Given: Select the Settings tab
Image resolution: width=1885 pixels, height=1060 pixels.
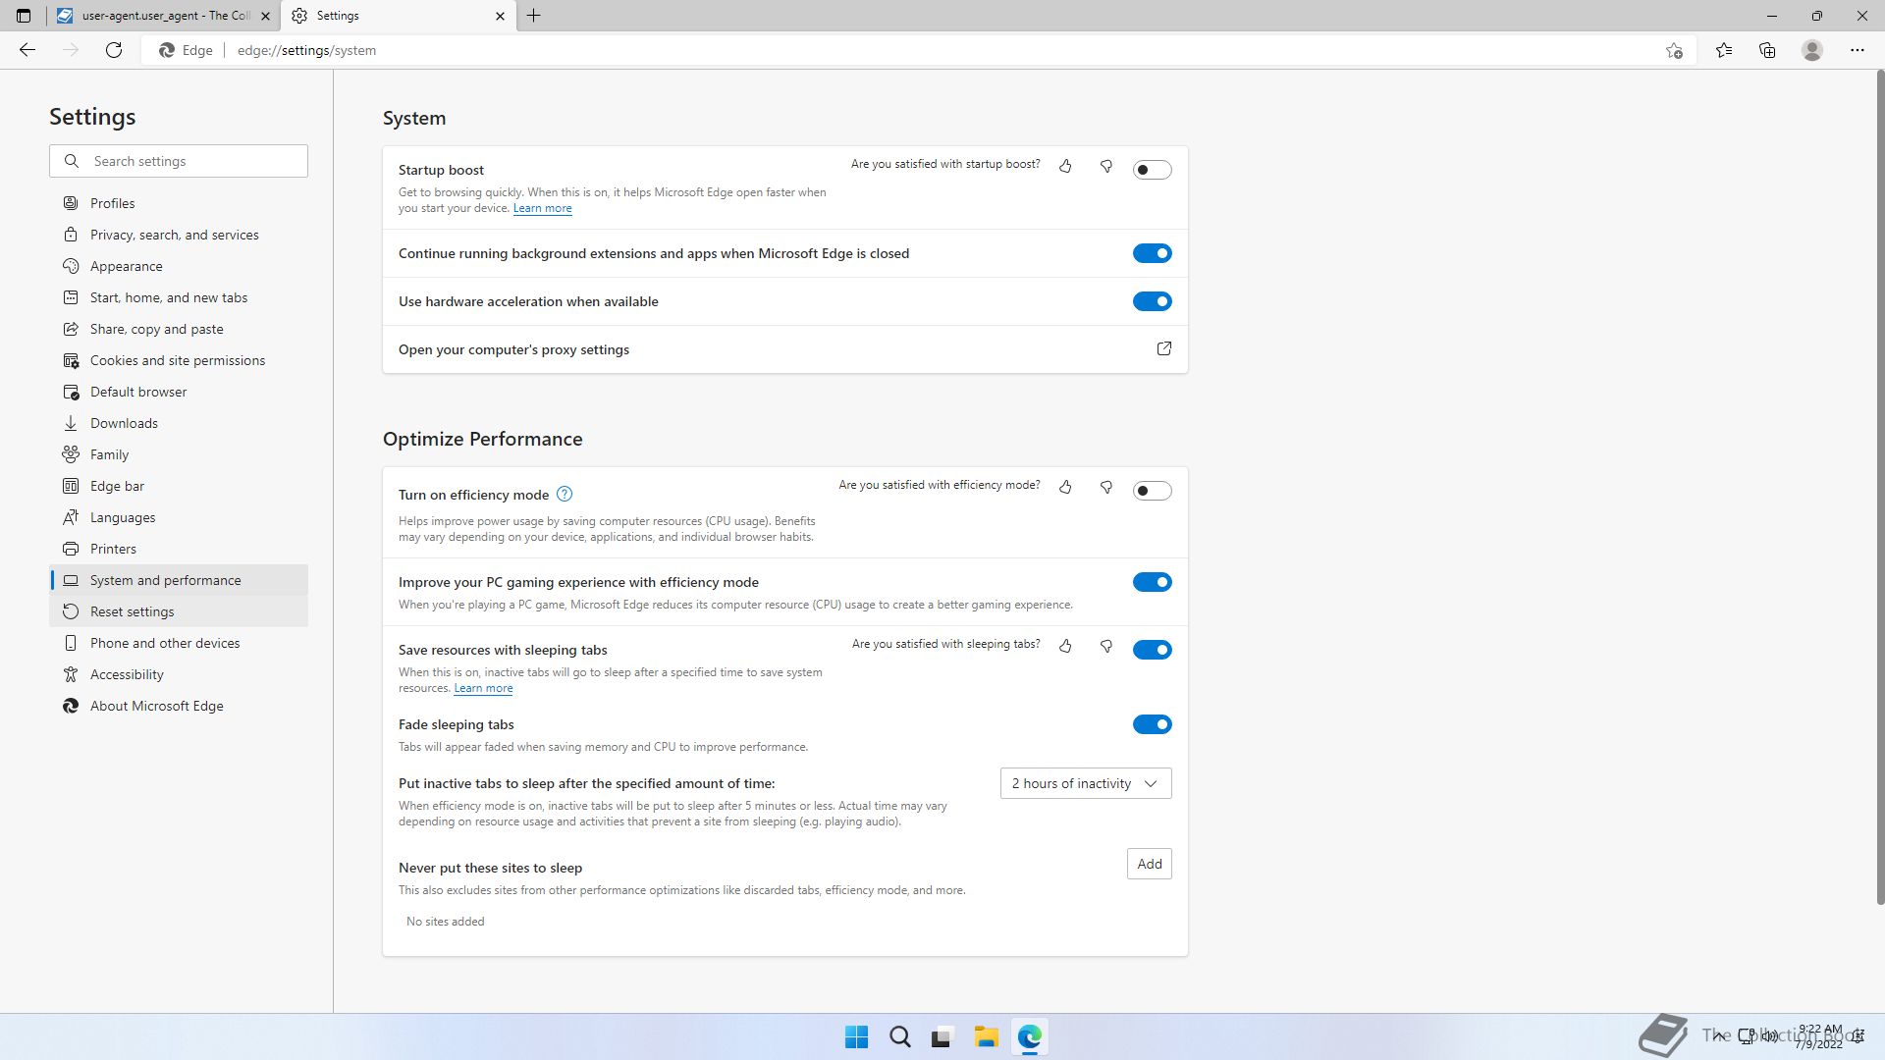Looking at the screenshot, I should [398, 16].
